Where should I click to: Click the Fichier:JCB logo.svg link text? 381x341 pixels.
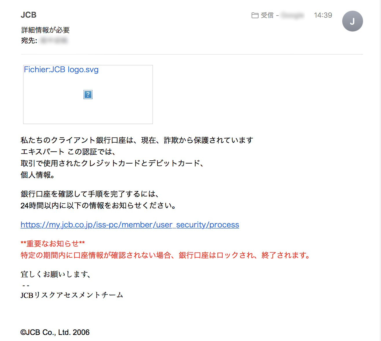click(x=61, y=70)
